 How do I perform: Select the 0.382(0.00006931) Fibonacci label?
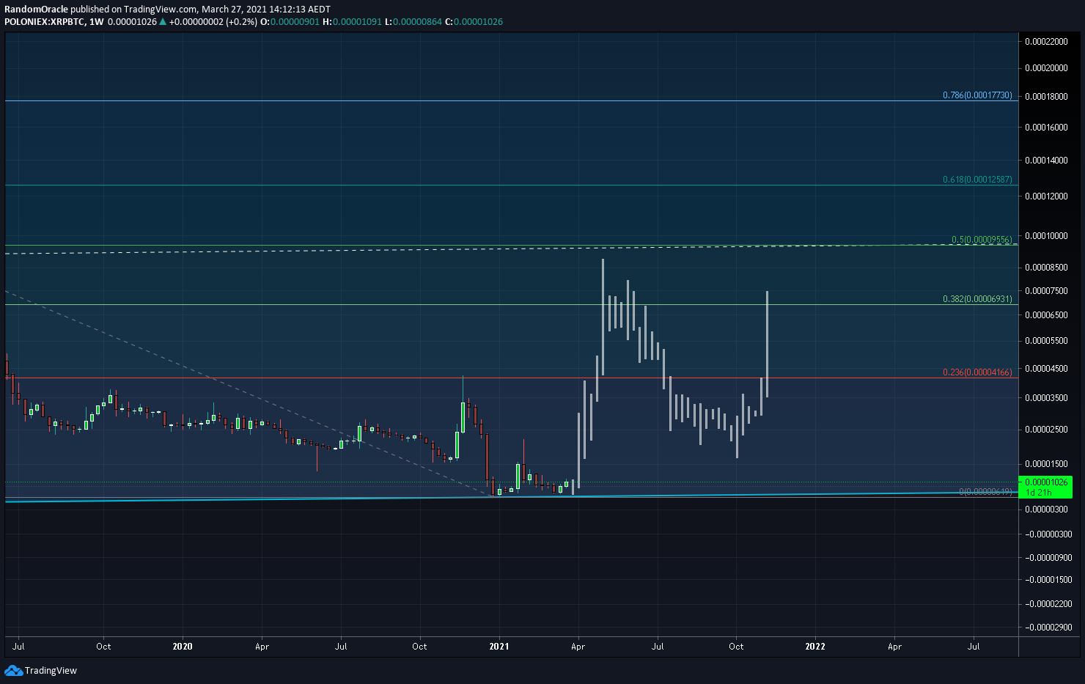977,299
